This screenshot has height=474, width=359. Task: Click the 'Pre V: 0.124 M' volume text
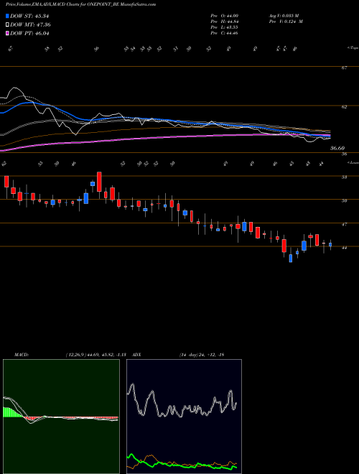click(x=286, y=22)
